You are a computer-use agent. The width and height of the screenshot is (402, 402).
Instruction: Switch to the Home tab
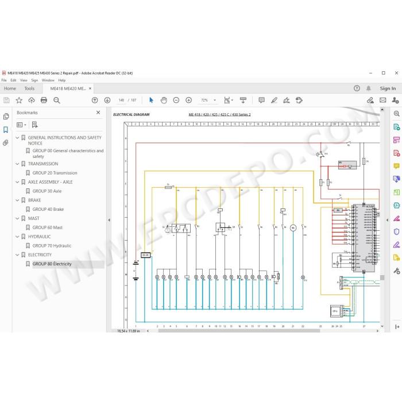point(10,88)
